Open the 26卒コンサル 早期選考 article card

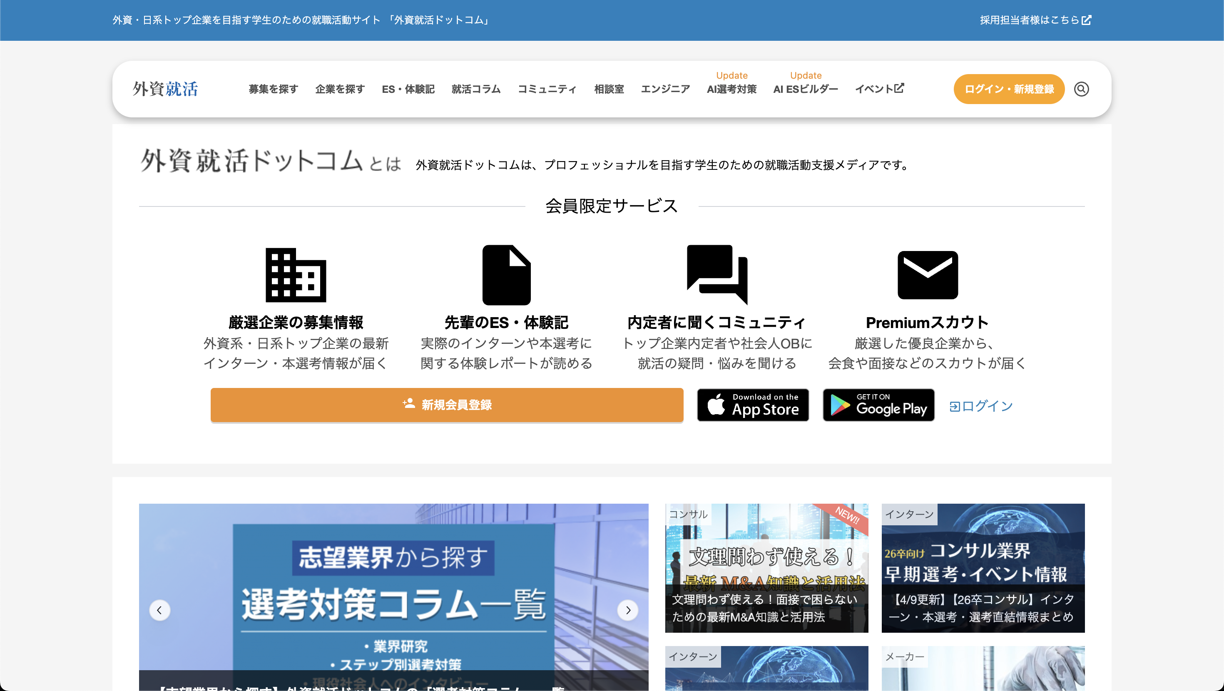pos(983,568)
